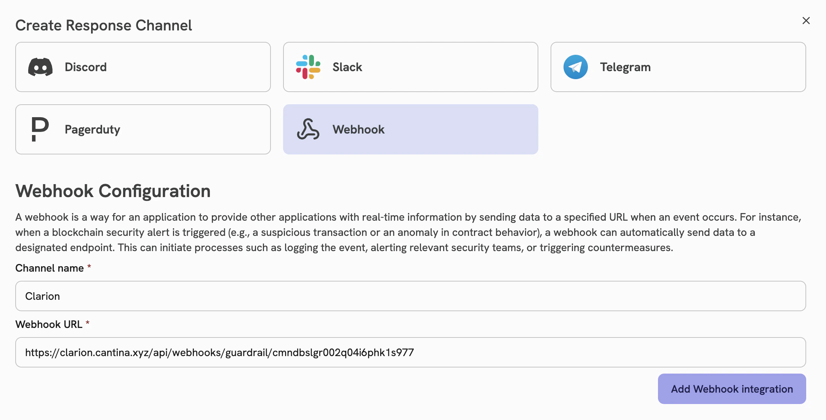This screenshot has width=826, height=420.
Task: Click the Pagerduty P logo icon
Action: tap(40, 129)
